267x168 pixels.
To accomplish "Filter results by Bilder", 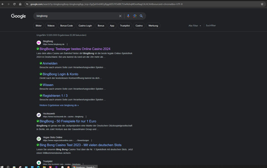I will 39,26.
